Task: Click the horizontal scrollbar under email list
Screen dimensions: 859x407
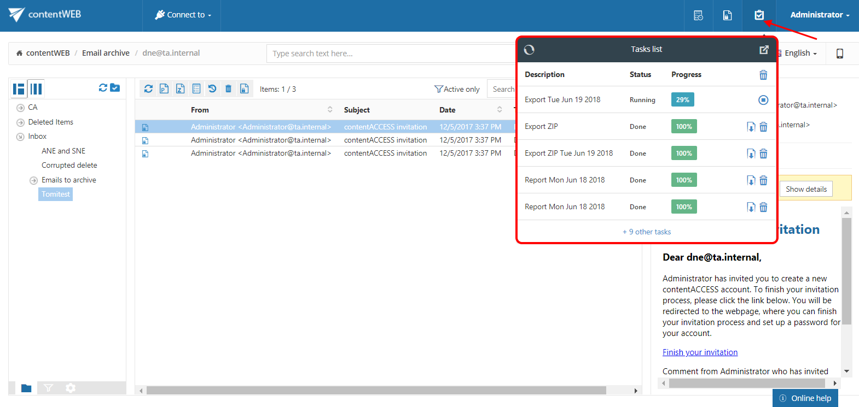Action: (376, 391)
